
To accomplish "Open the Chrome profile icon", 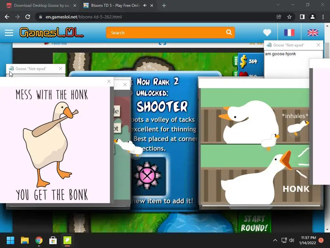I will pos(313,17).
